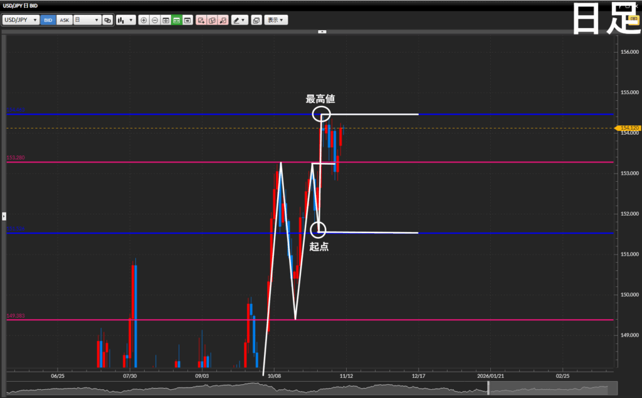The height and width of the screenshot is (398, 642).
Task: Select BID price display
Action: tap(48, 20)
